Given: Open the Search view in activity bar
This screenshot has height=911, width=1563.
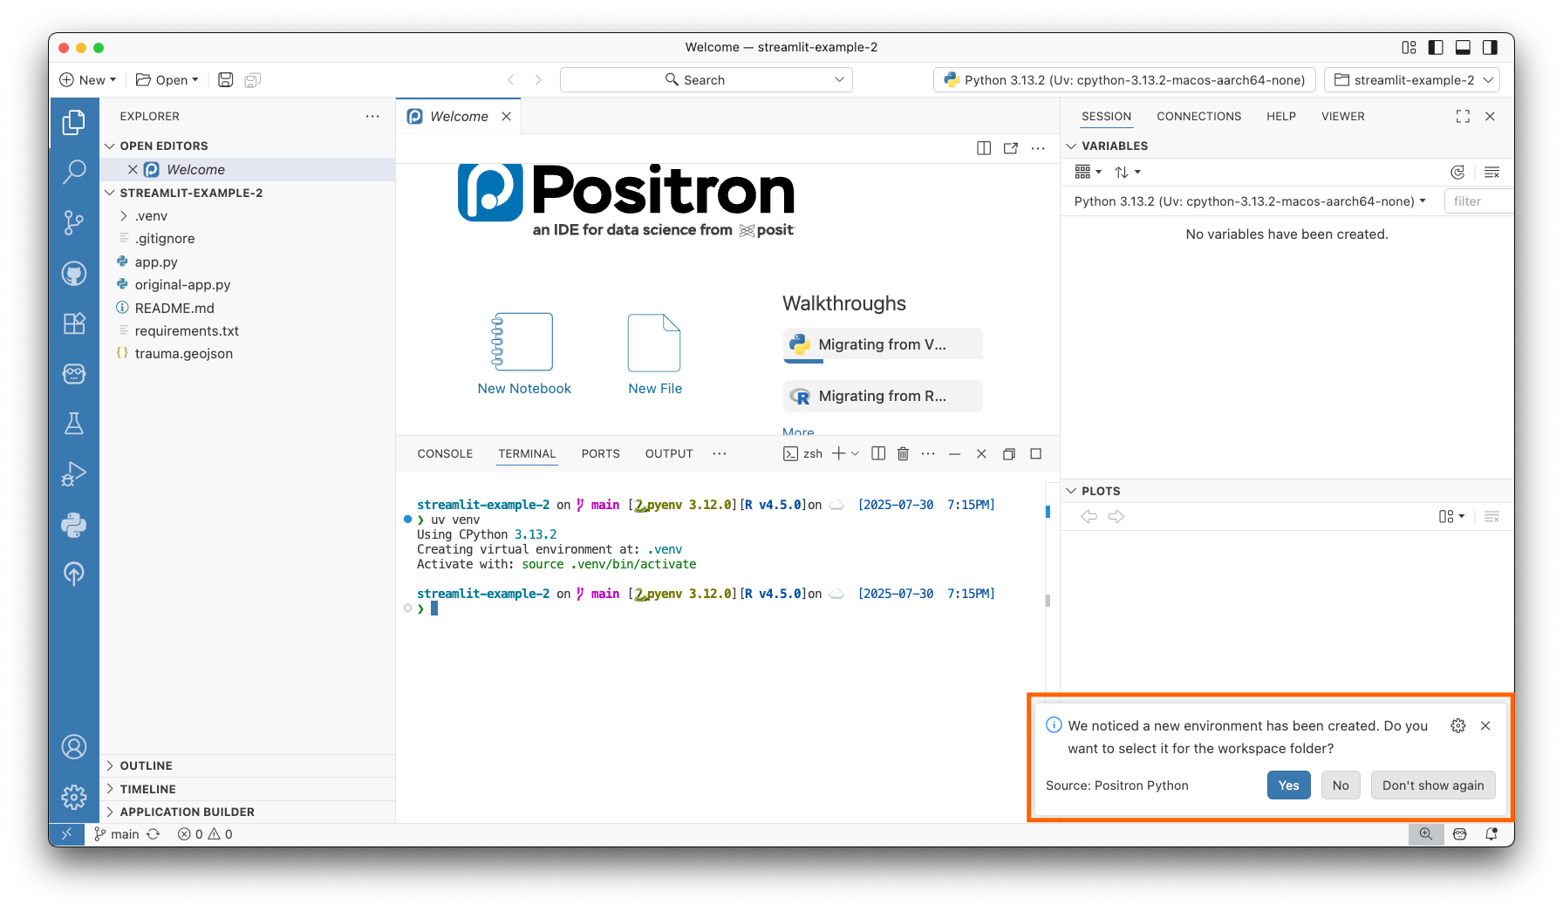Looking at the screenshot, I should pos(74,172).
